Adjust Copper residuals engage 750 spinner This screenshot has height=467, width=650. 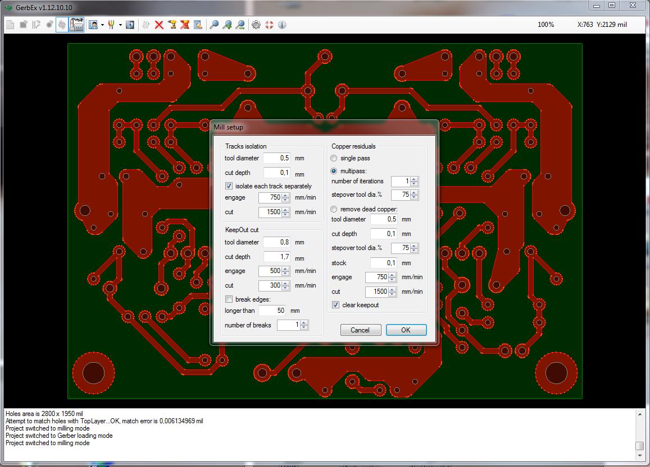tap(392, 277)
